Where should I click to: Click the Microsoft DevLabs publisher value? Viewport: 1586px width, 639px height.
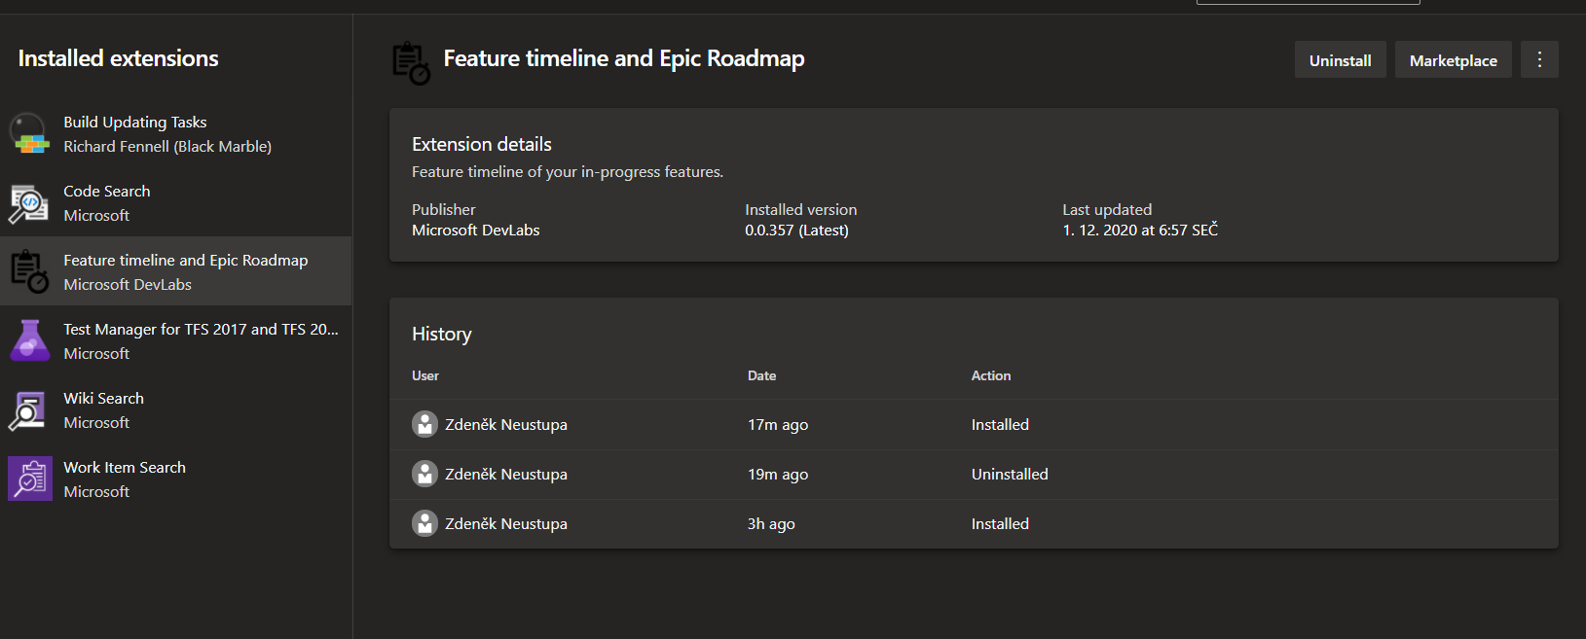pyautogui.click(x=475, y=231)
